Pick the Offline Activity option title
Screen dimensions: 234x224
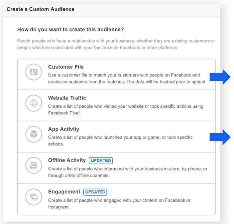click(x=67, y=160)
